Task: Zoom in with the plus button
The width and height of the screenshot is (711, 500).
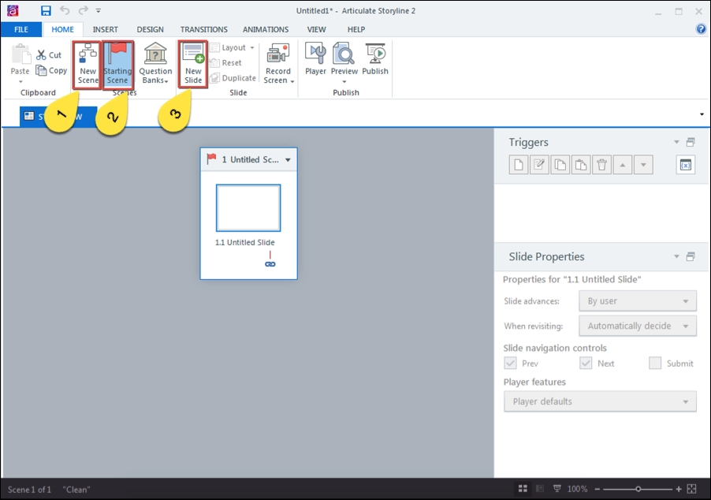Action: click(679, 489)
